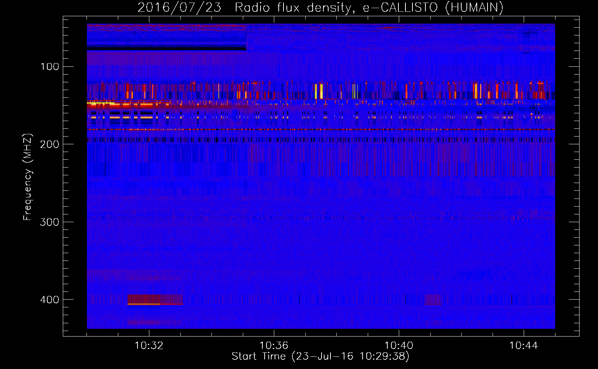Viewport: 598px width, 369px height.
Task: Click the 300 frequency tick label
Action: pyautogui.click(x=50, y=222)
